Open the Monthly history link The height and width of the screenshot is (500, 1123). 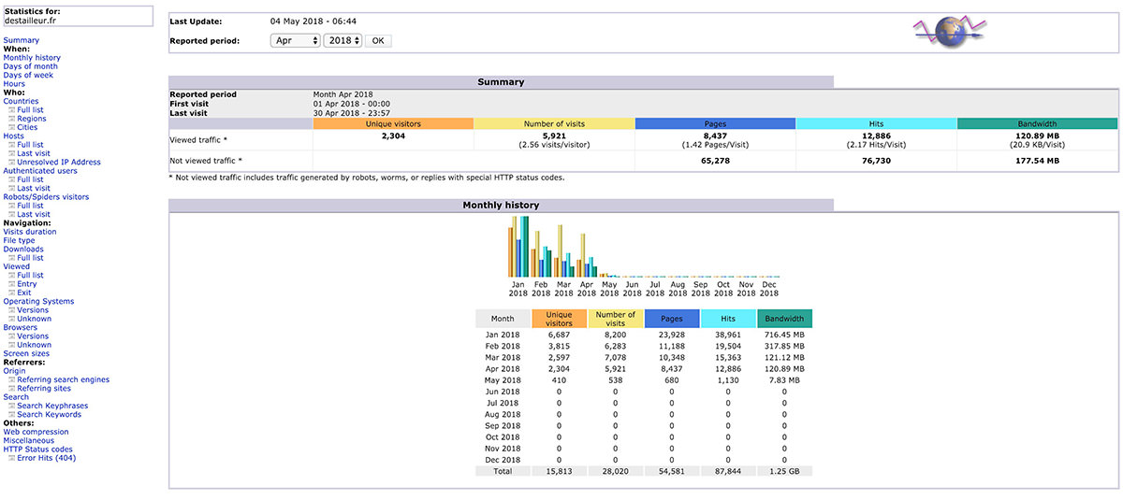click(32, 58)
